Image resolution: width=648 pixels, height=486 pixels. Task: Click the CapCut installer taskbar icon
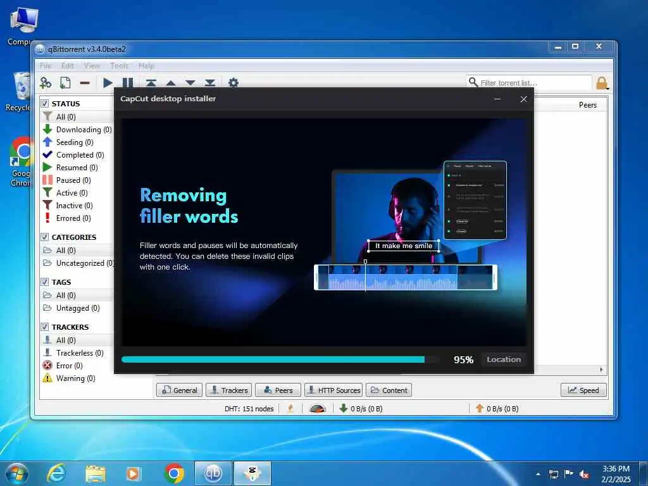(x=252, y=473)
